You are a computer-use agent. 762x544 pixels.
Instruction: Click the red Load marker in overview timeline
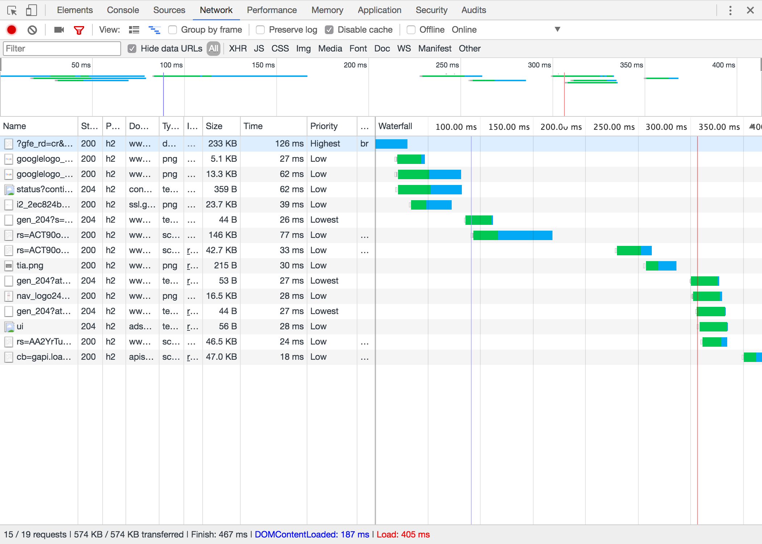(x=564, y=94)
